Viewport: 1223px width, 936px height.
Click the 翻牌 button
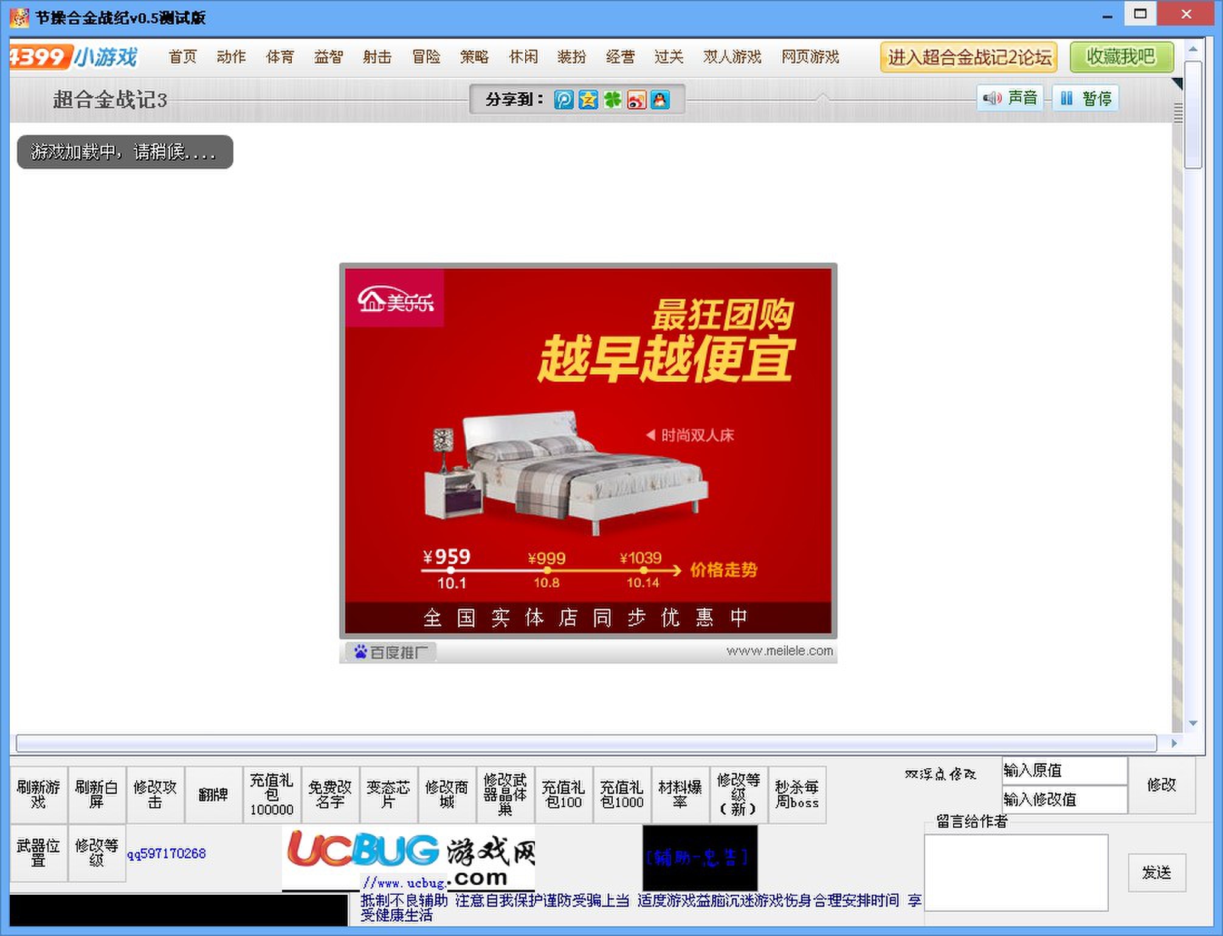pyautogui.click(x=213, y=794)
